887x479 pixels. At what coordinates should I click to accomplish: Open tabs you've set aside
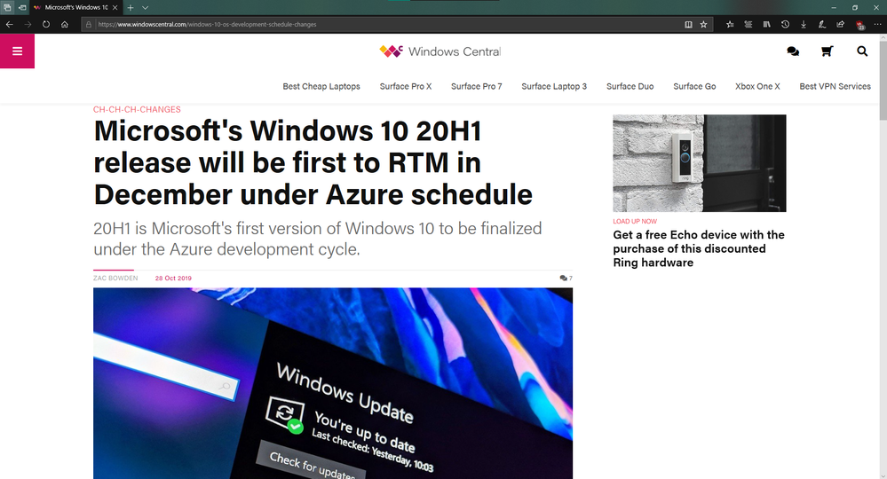pos(7,7)
